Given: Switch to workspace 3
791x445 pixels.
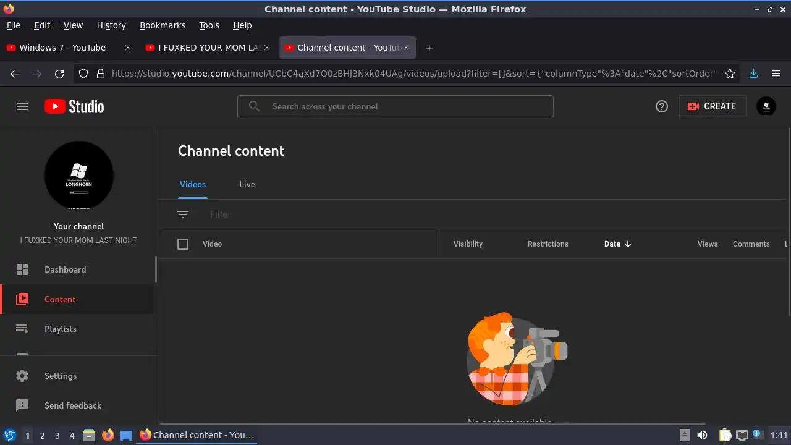Looking at the screenshot, I should point(57,435).
